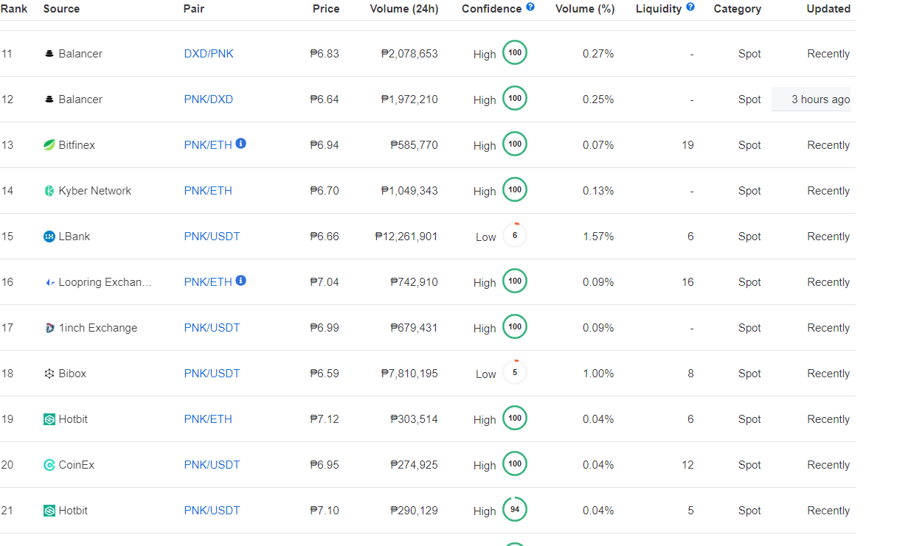
Task: Click the 100 confidence ring for DXD/PNK
Action: 515,53
